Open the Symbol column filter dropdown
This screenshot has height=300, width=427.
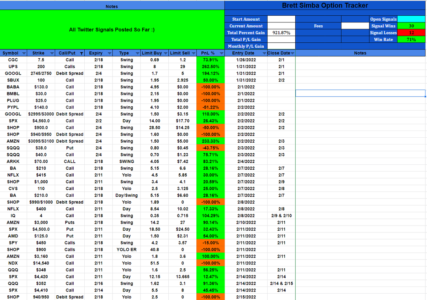pos(24,53)
